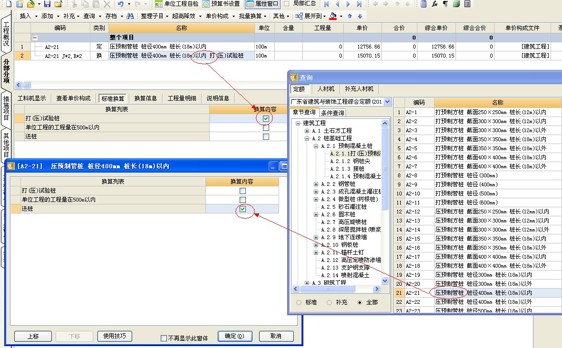Image resolution: width=562 pixels, height=348 pixels.
Task: Collapse the A.2 桩基础工程 node
Action: point(307,138)
